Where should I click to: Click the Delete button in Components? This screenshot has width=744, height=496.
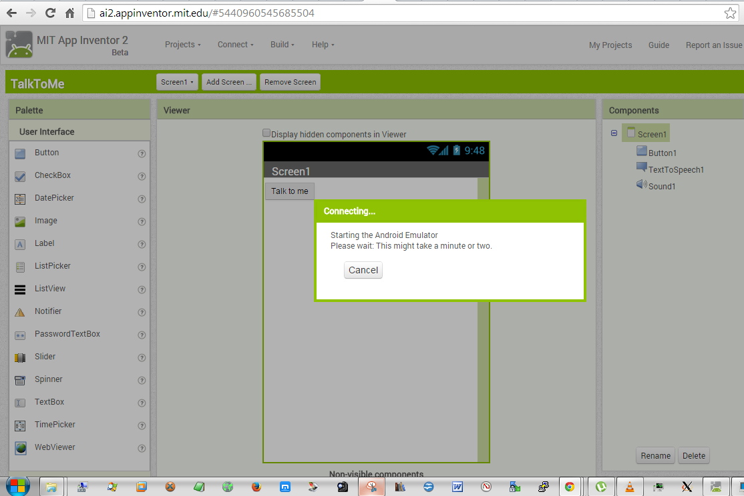(x=694, y=456)
